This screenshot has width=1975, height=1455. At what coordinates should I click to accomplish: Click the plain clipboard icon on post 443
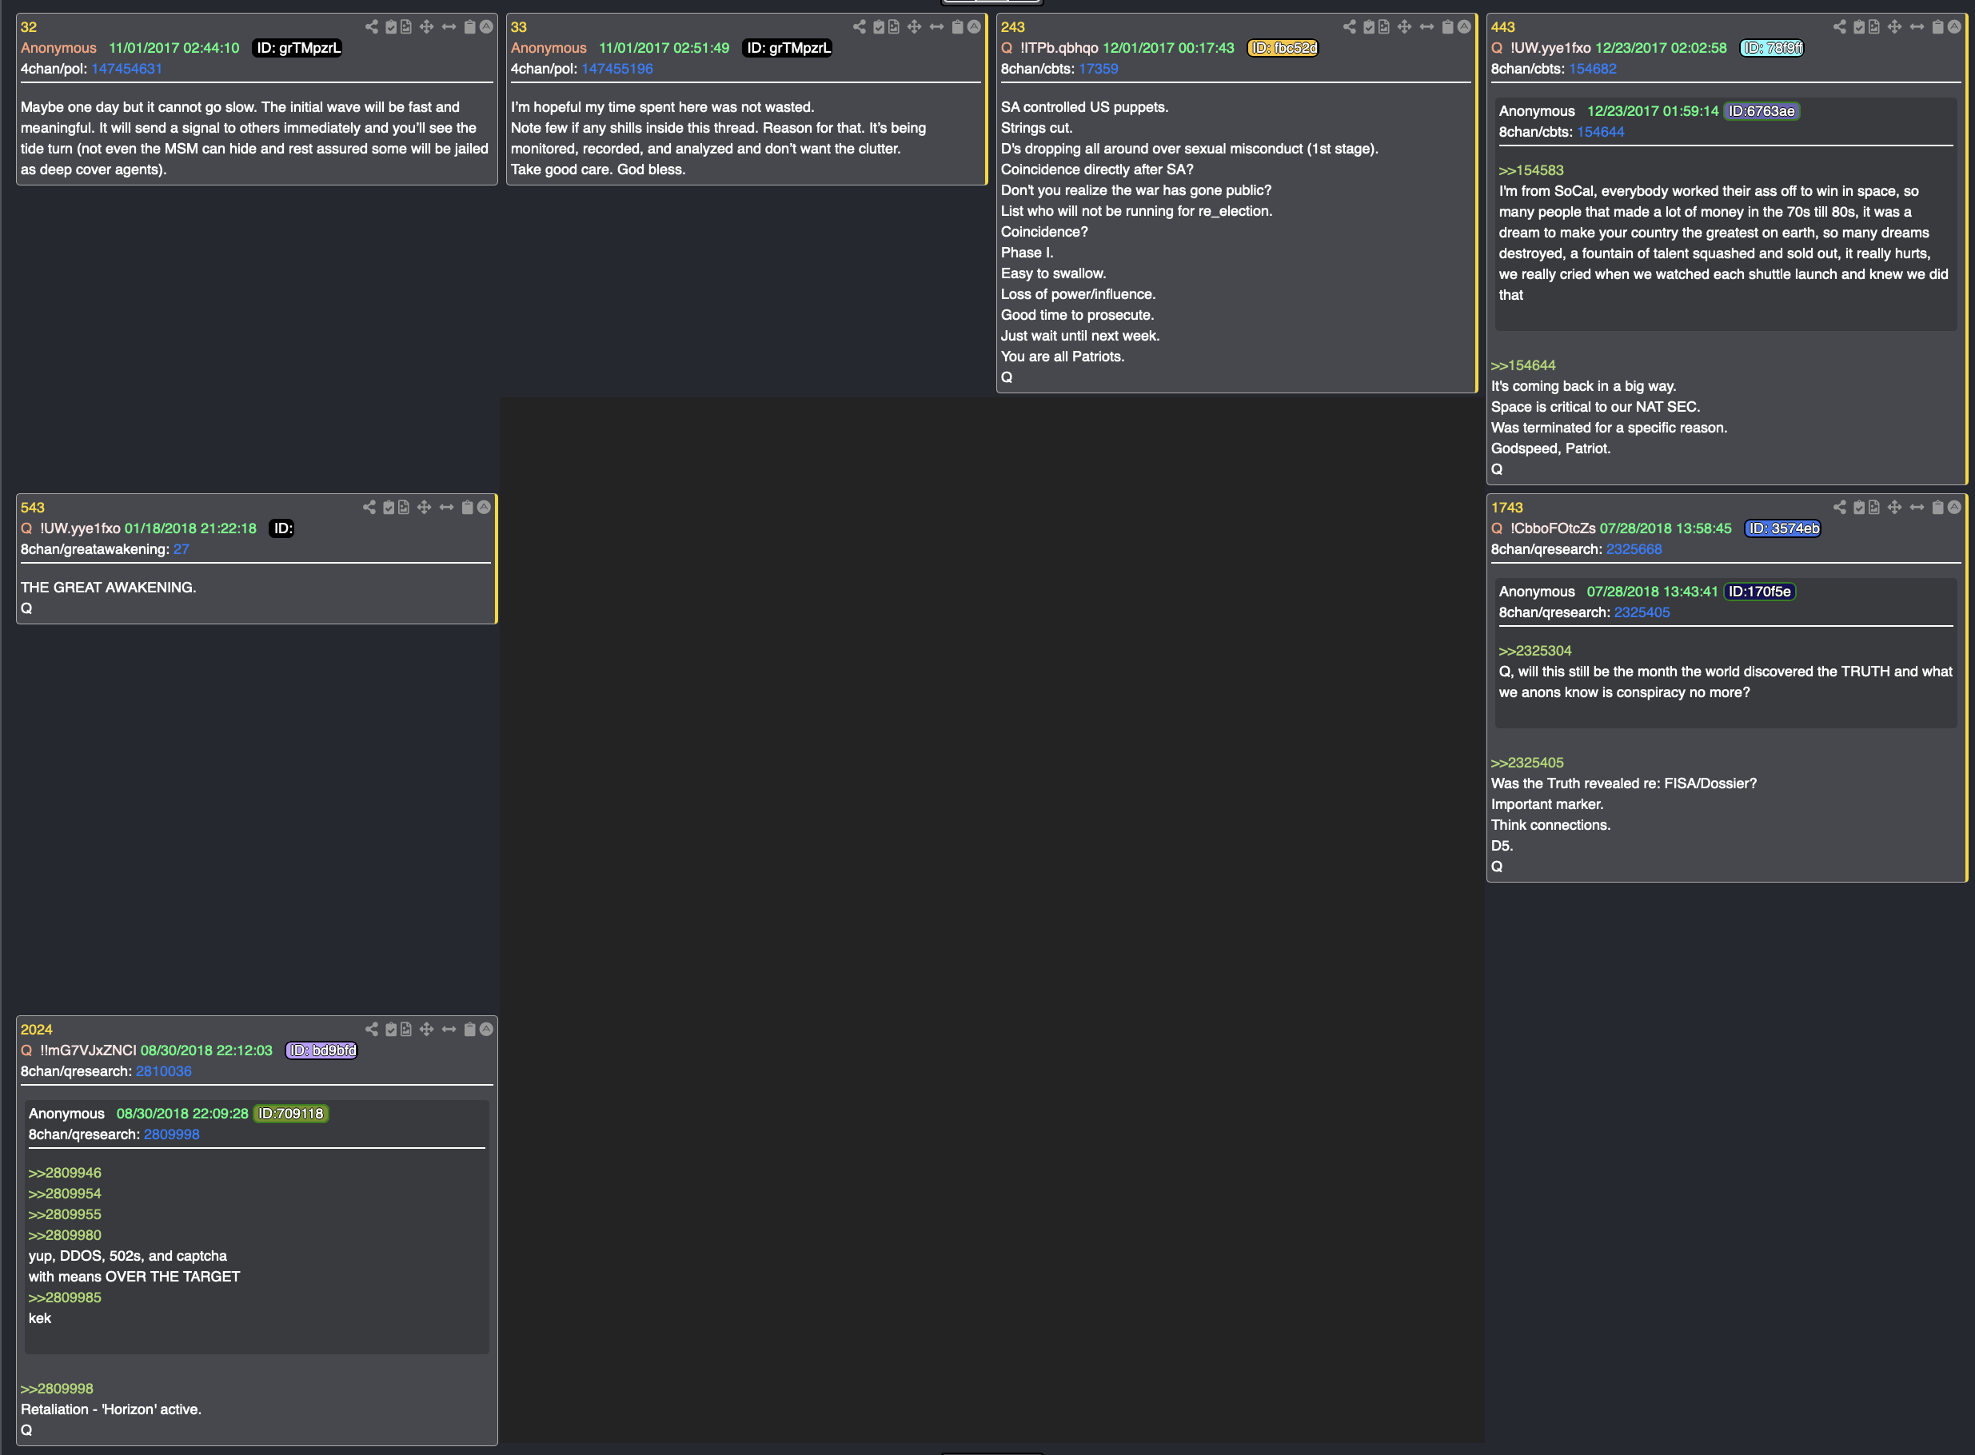coord(1937,26)
